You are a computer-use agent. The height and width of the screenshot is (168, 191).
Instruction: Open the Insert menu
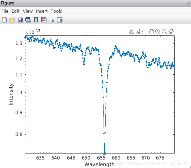click(42, 11)
